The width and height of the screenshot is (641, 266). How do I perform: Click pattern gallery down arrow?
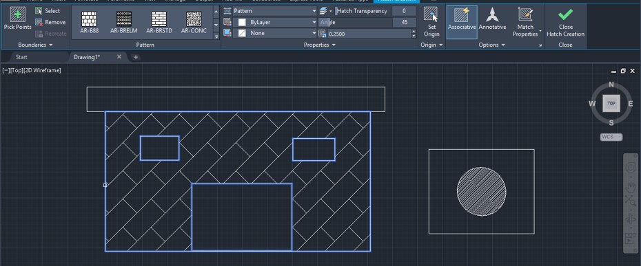pyautogui.click(x=216, y=25)
